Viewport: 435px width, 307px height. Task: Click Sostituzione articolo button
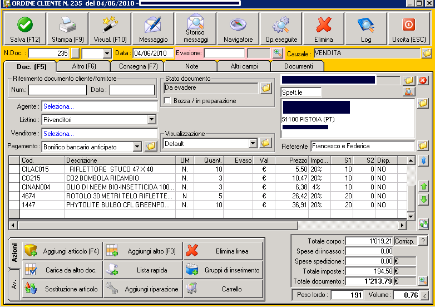tap(62, 289)
